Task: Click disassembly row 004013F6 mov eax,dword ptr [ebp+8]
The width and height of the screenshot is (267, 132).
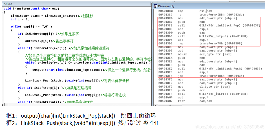Action: [x=198, y=79]
